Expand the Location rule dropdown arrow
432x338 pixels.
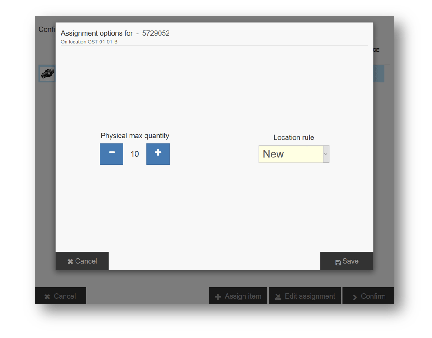coord(326,154)
